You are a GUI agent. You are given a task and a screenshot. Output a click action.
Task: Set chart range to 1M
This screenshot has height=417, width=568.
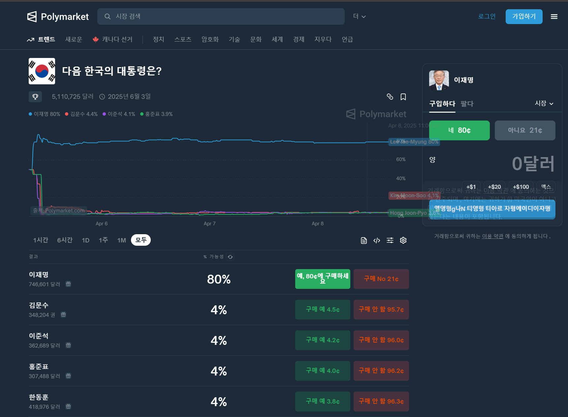pyautogui.click(x=122, y=240)
